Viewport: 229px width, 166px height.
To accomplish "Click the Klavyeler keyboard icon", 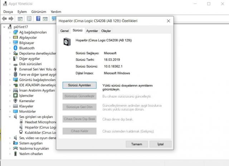I will coord(15,106).
